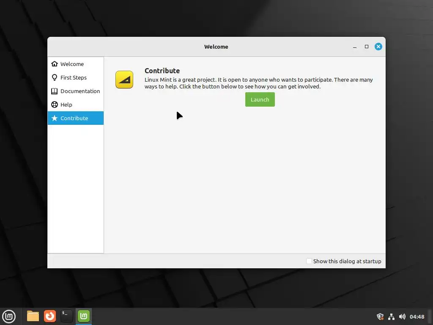
Task: Click the lifebuoy icon beside Help
Action: click(x=55, y=105)
